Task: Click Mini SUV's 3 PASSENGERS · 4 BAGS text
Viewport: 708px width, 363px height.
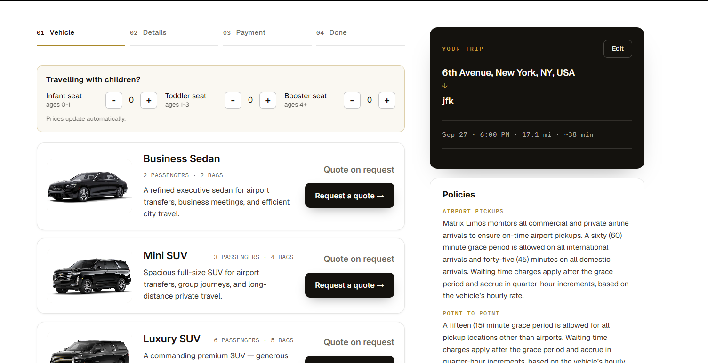Action: point(254,257)
